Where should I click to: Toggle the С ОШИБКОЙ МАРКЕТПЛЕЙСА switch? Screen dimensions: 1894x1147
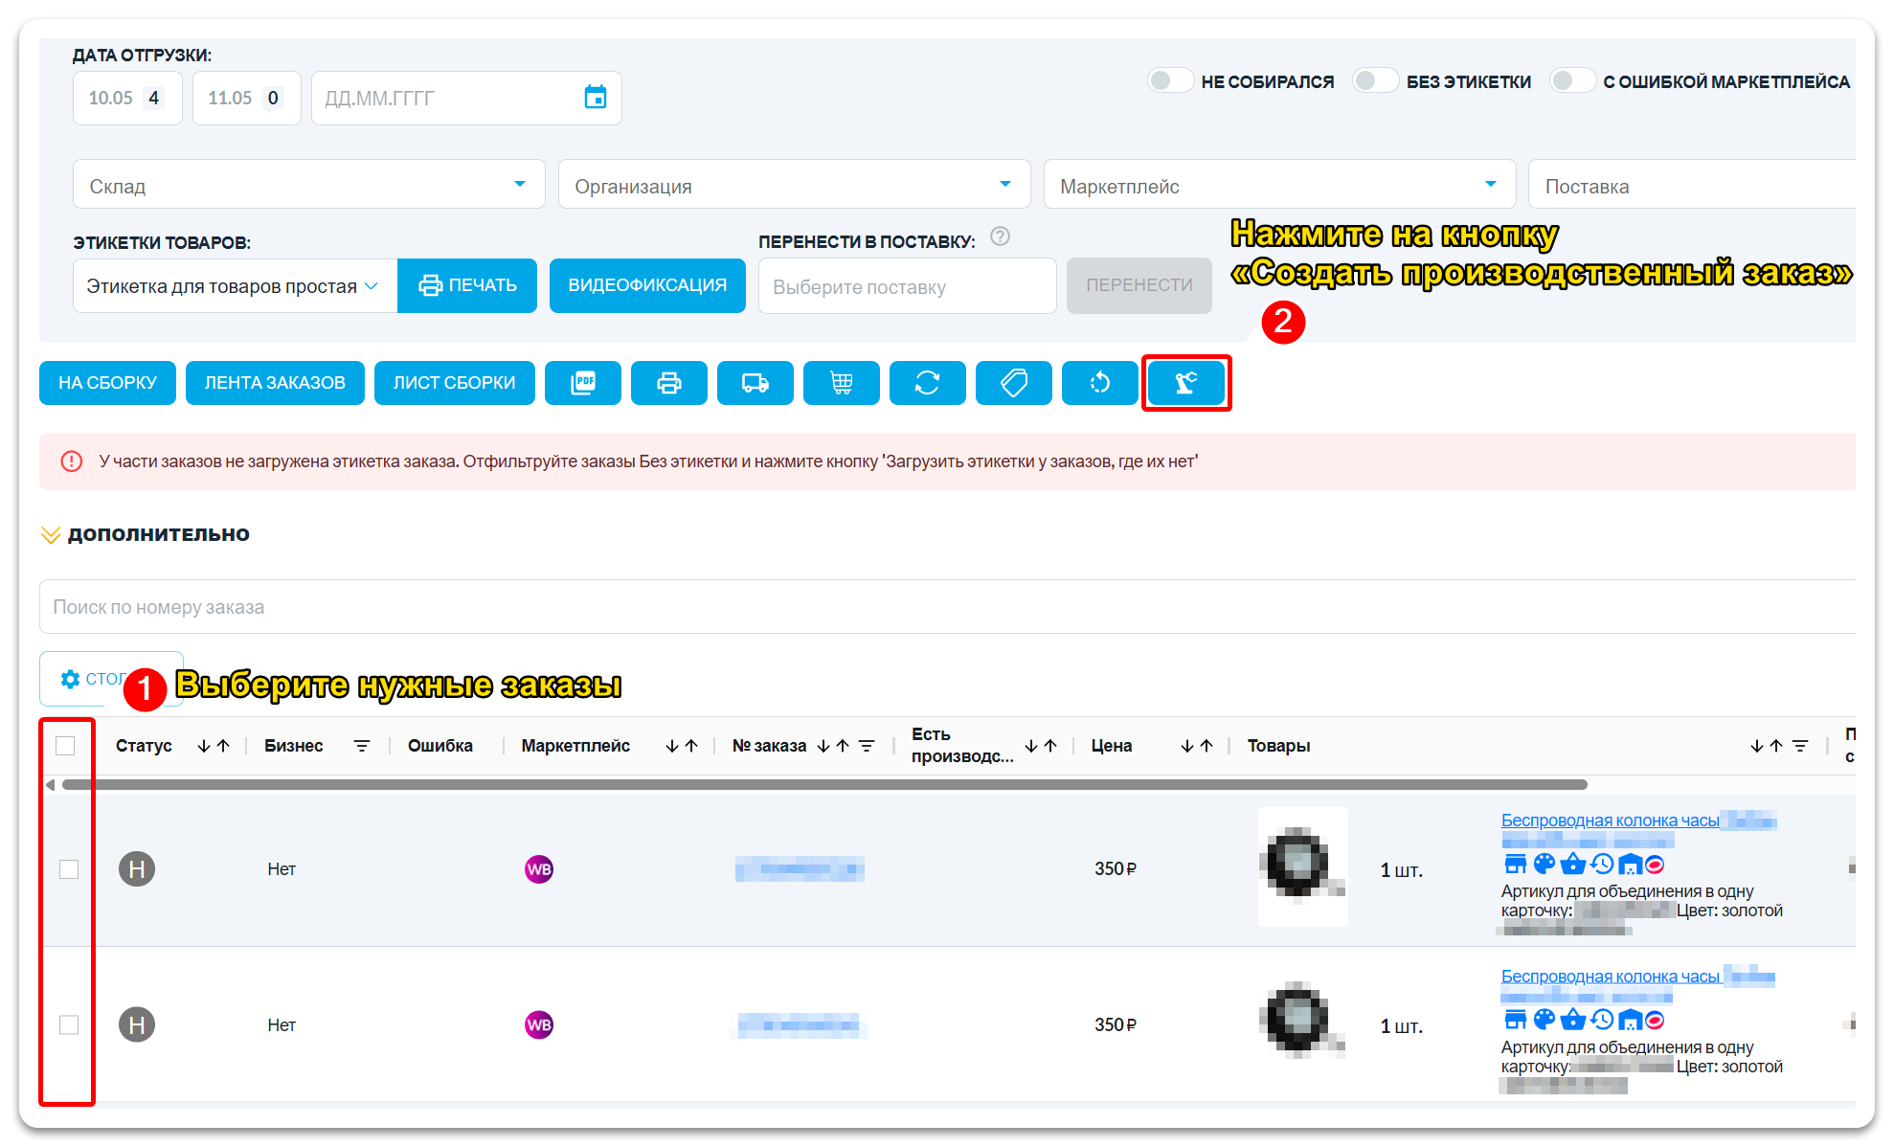click(x=1572, y=80)
